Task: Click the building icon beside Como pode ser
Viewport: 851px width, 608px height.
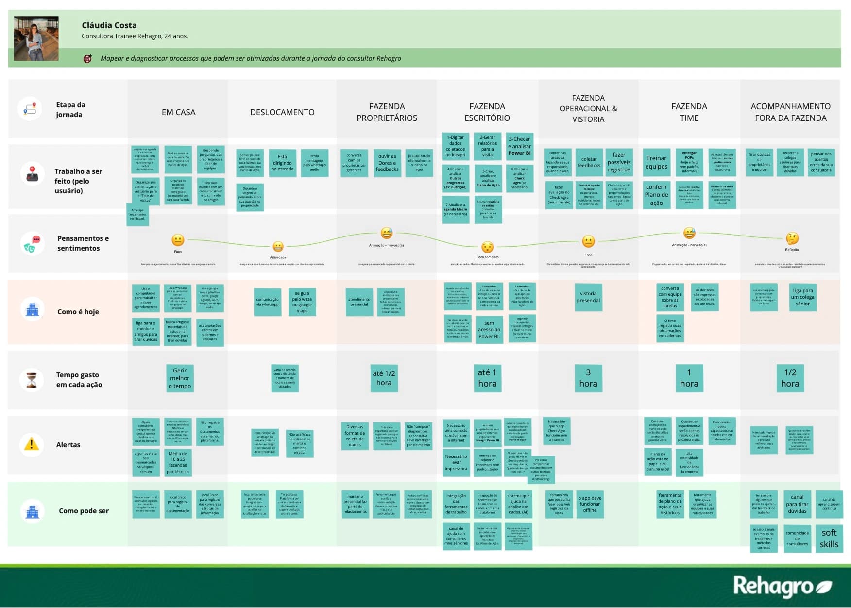Action: pos(32,511)
